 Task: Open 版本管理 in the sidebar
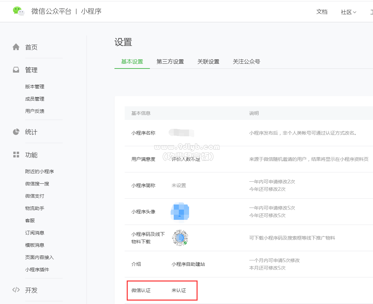[x=35, y=87]
